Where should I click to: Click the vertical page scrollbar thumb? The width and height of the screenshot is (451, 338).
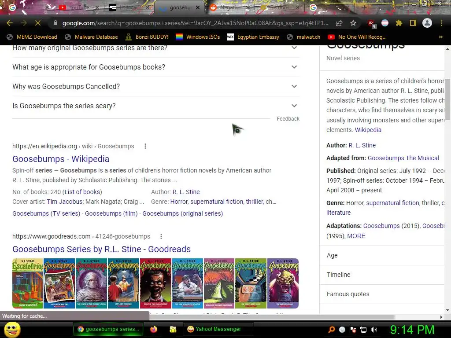pos(448,99)
